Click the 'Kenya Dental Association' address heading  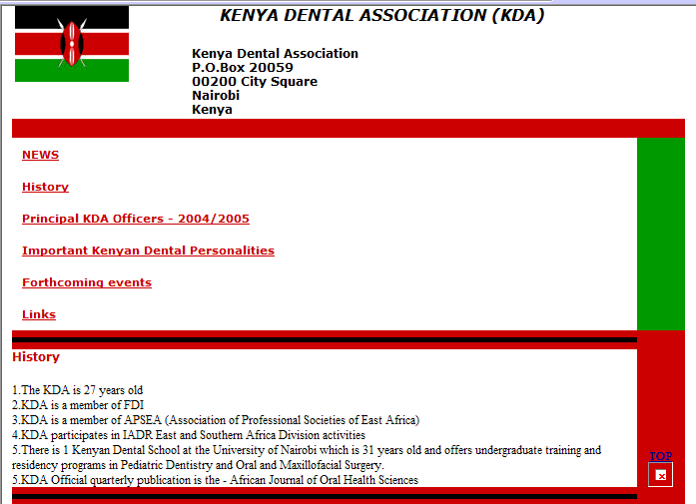tap(275, 53)
